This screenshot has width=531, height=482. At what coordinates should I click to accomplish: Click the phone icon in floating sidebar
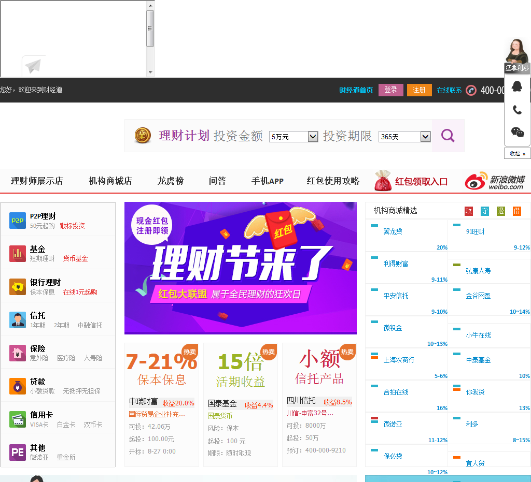coord(517,110)
